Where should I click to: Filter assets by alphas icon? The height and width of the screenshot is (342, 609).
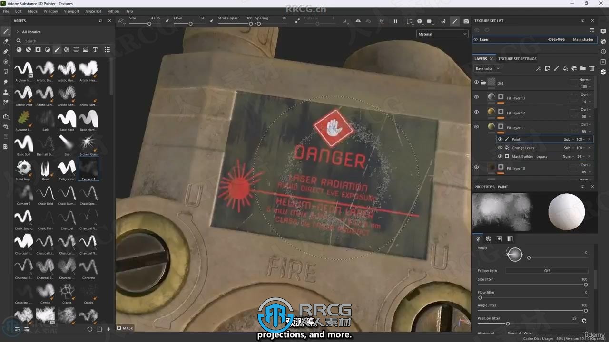[x=67, y=50]
